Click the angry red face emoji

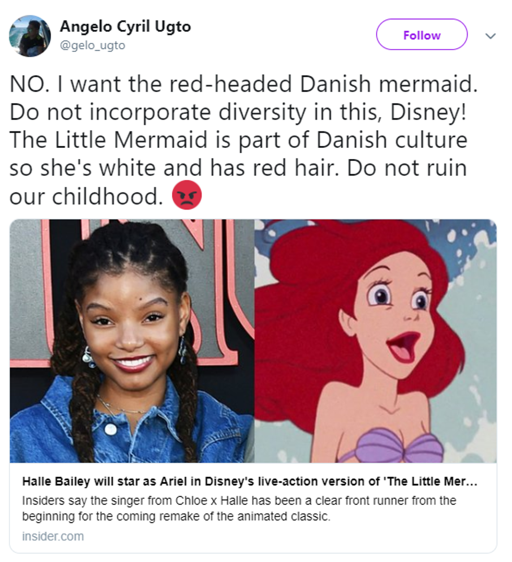[187, 195]
